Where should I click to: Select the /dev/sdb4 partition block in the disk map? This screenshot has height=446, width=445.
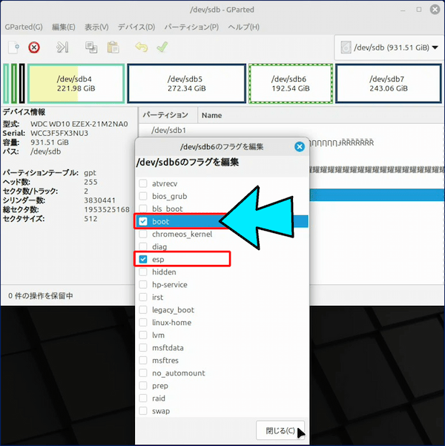pos(75,83)
